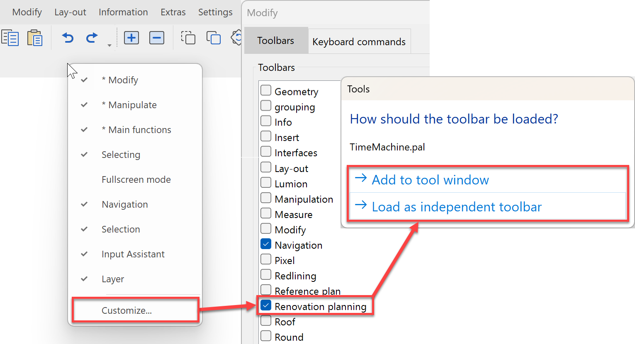635x344 pixels.
Task: Enable the Geometry toolbar checkbox
Action: 266,90
